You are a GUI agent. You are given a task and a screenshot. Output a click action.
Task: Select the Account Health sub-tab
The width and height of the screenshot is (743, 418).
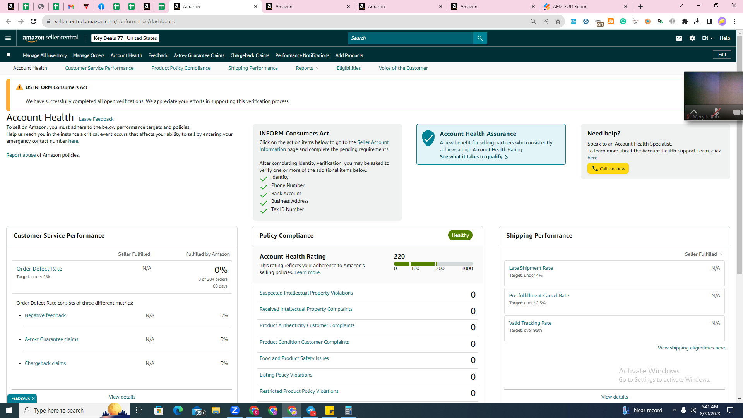30,68
